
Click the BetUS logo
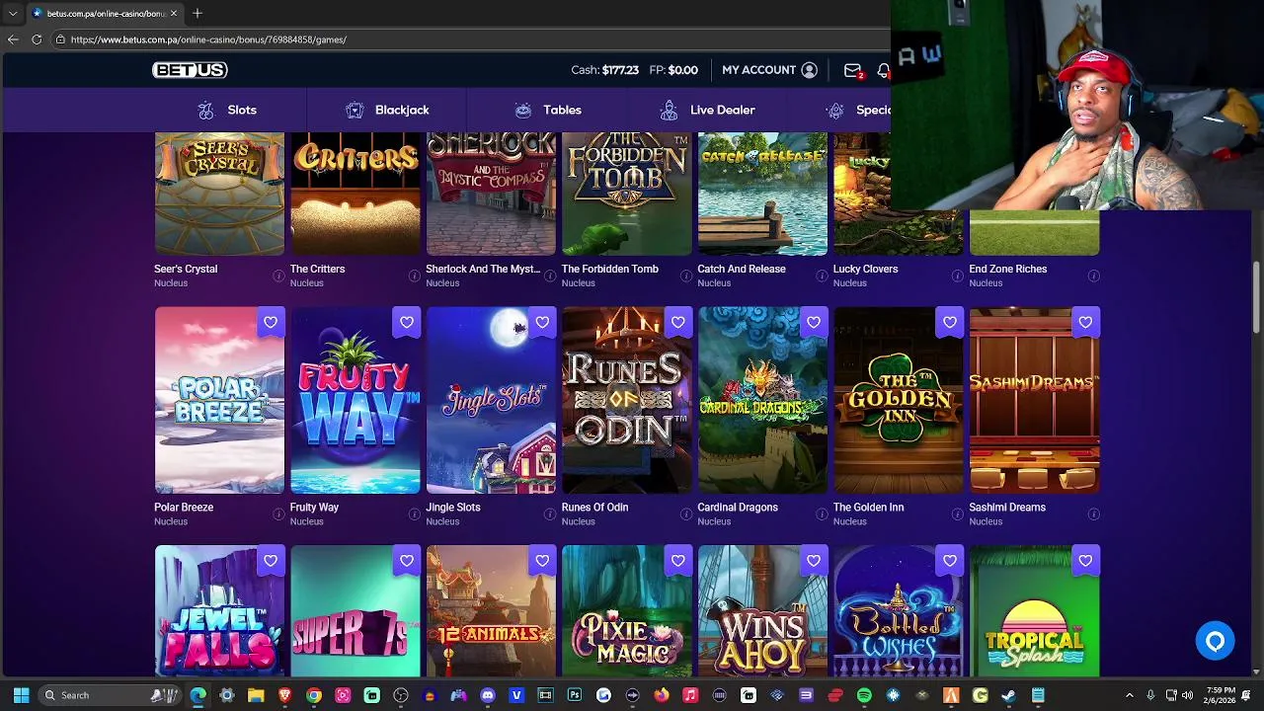point(190,70)
